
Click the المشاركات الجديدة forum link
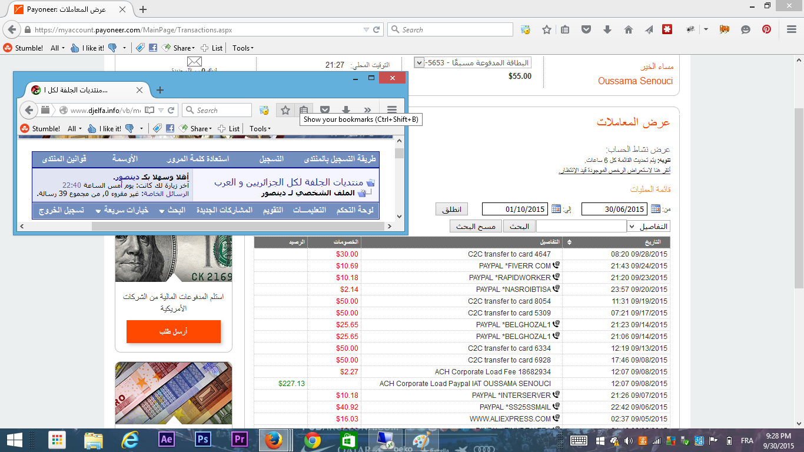coord(224,210)
